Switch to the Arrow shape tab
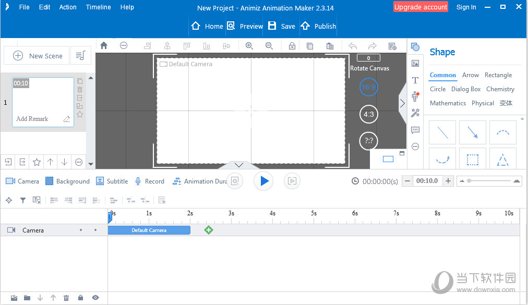The width and height of the screenshot is (528, 305). pos(471,75)
